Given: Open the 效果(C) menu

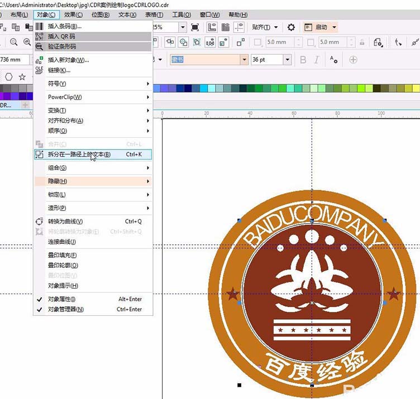Looking at the screenshot, I should (73, 15).
